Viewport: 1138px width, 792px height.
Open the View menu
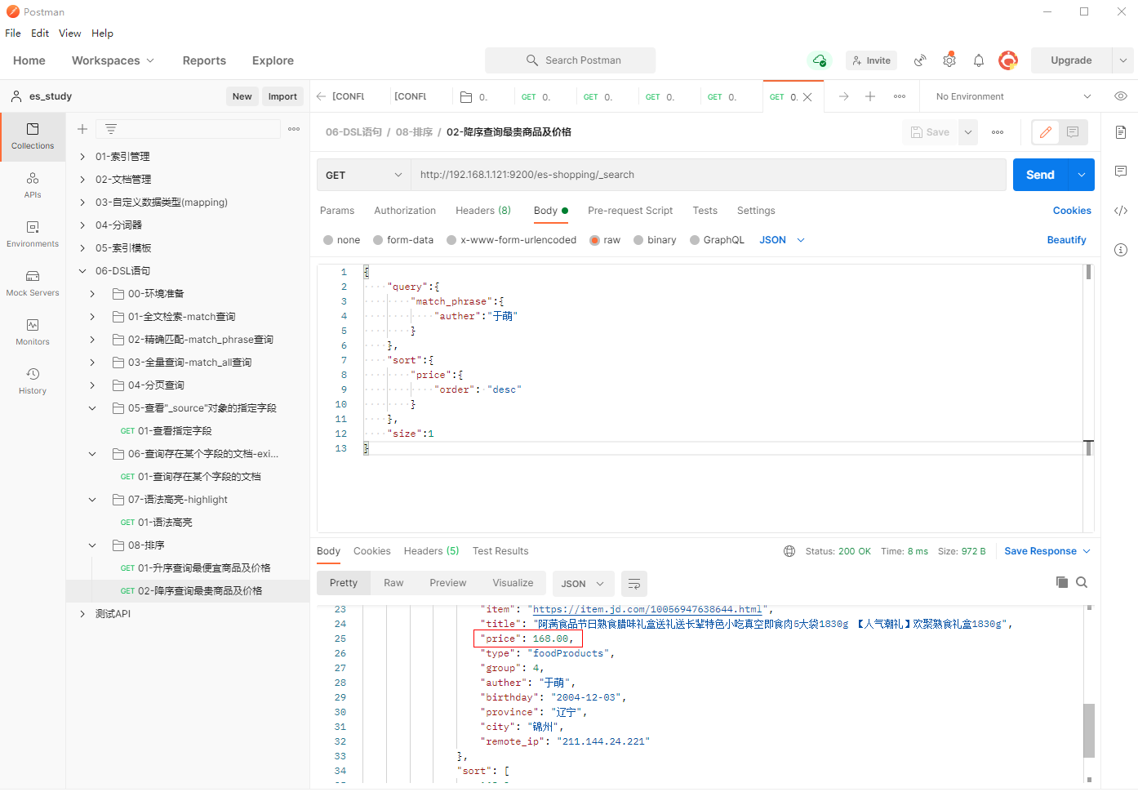tap(69, 33)
